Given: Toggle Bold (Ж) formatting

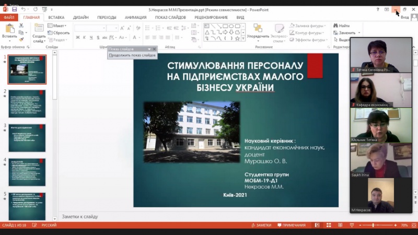Looking at the screenshot, I should click(77, 37).
